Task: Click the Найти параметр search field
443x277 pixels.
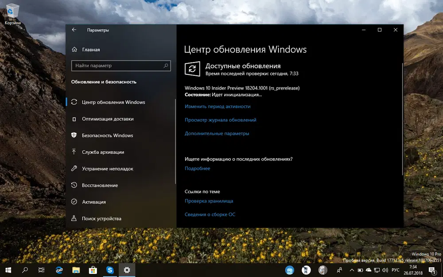Action: [120, 65]
